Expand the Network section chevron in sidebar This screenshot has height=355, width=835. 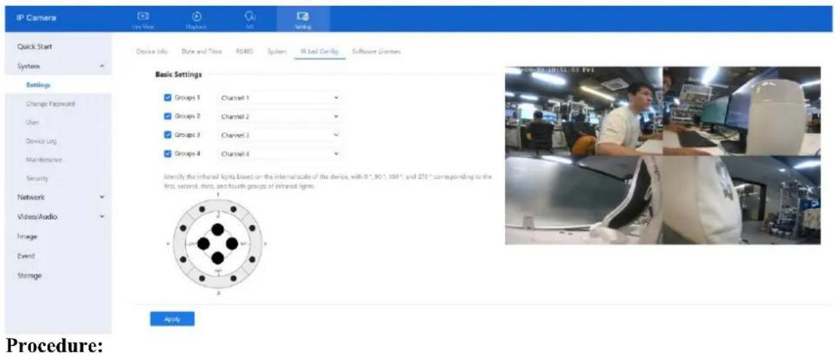coord(102,196)
